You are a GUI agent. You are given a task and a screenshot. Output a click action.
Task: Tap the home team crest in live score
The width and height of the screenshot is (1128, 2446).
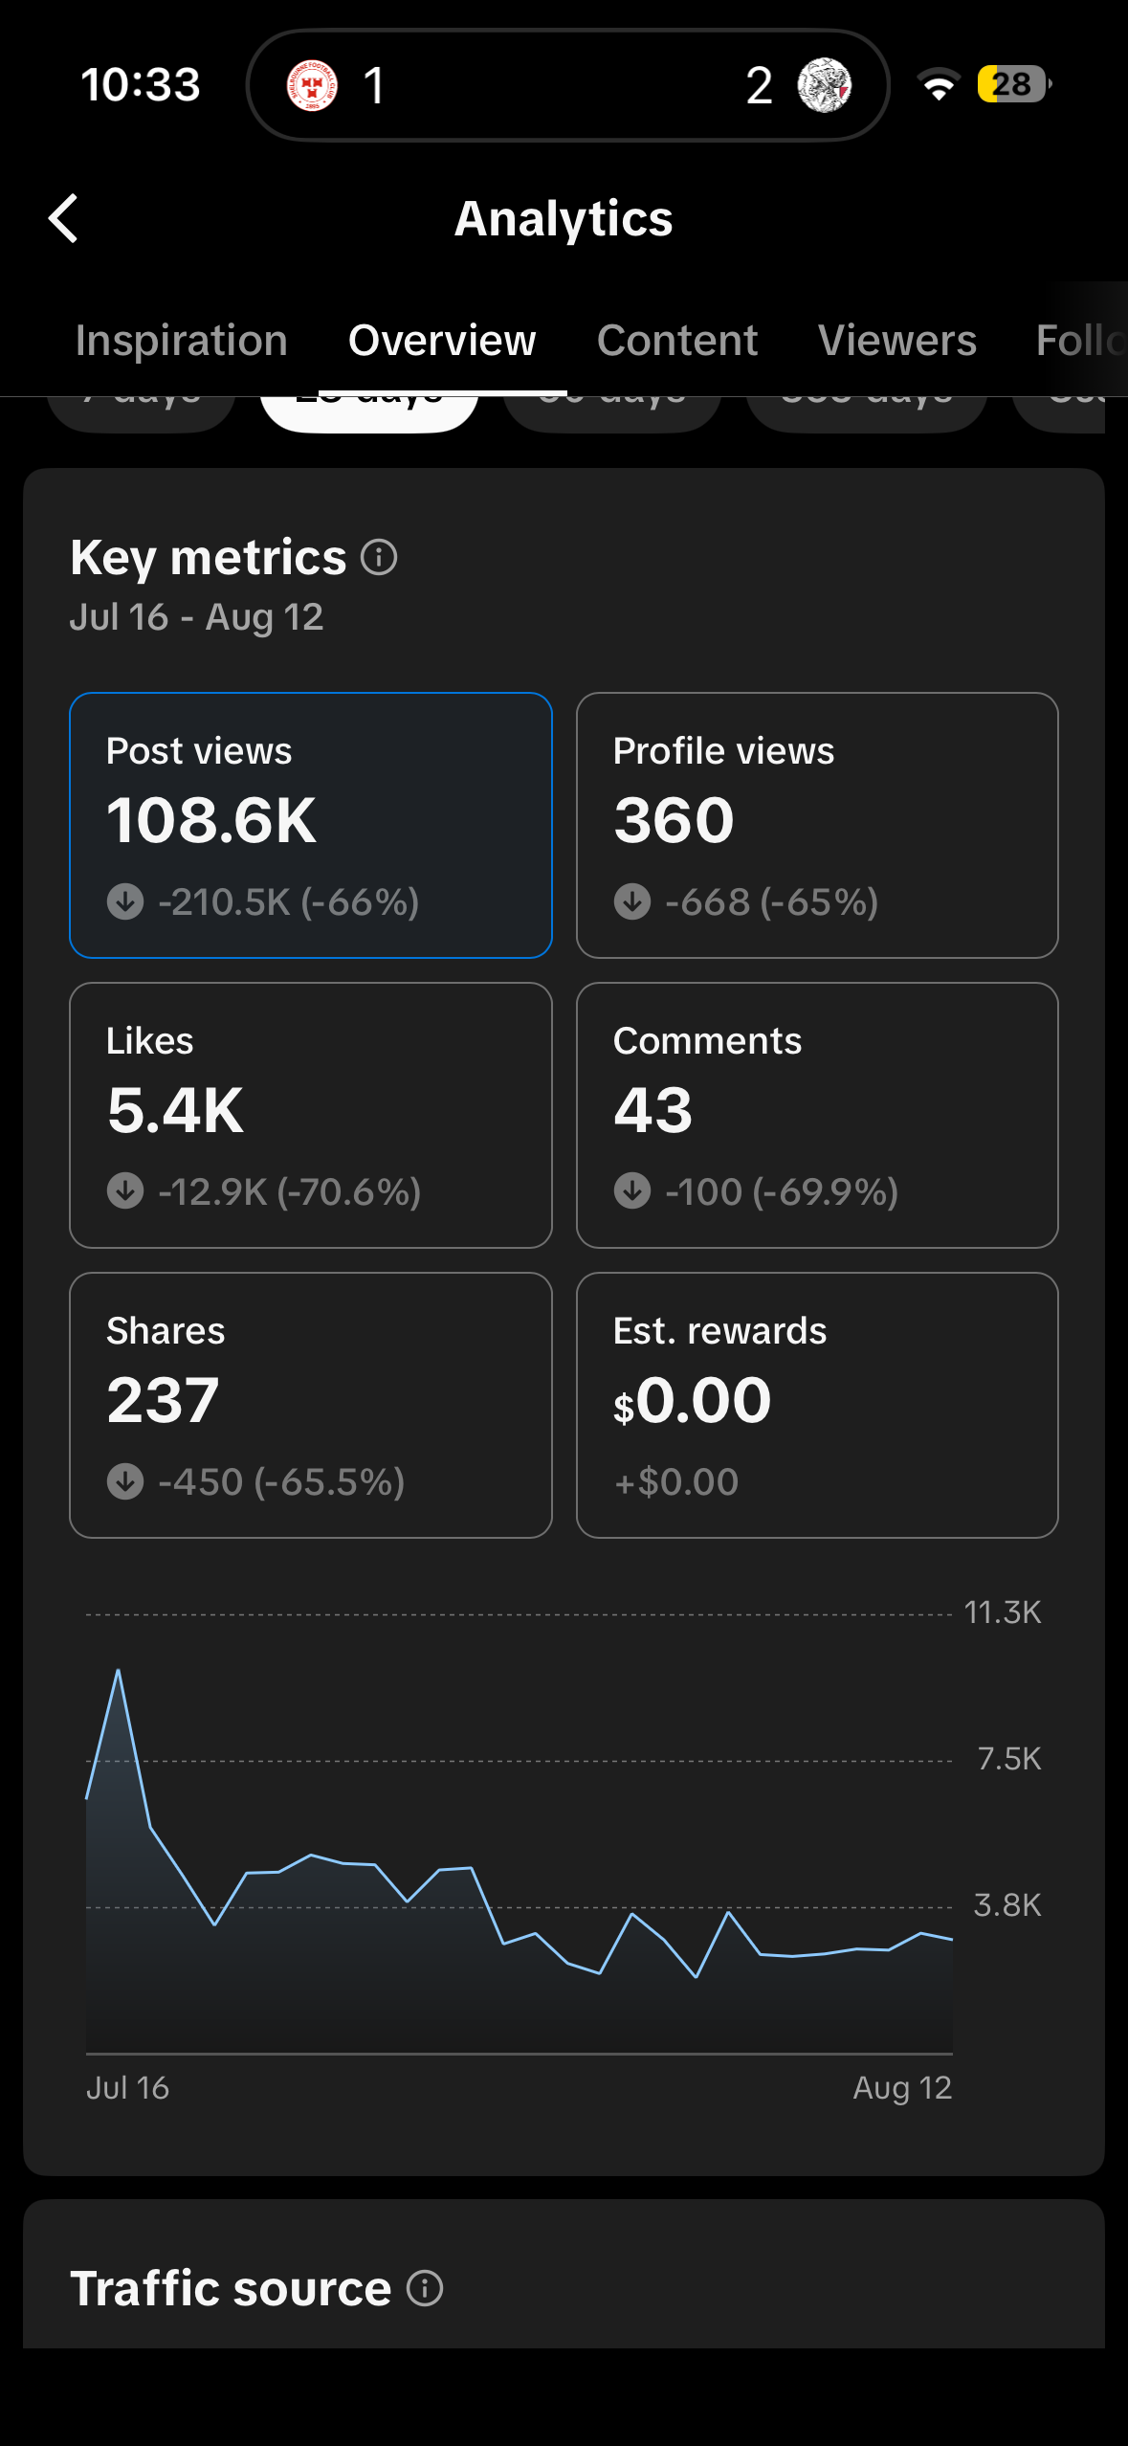click(x=312, y=85)
